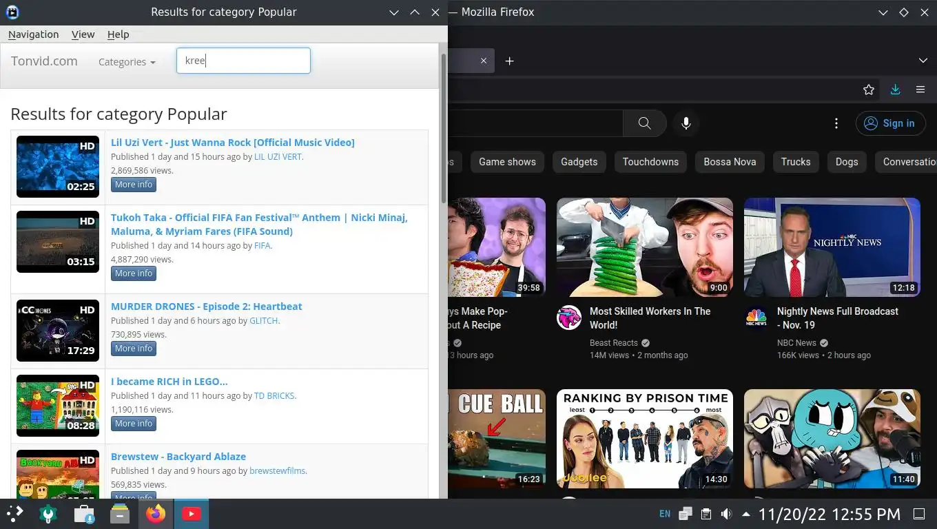Click the LEGO video thumbnail
The width and height of the screenshot is (937, 529).
click(58, 406)
